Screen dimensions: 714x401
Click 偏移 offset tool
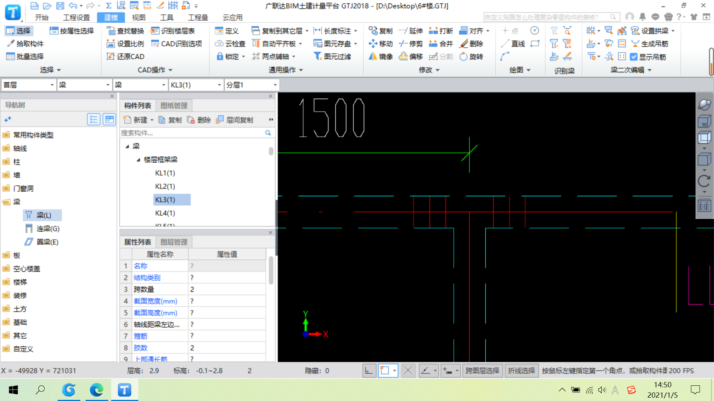pos(411,56)
